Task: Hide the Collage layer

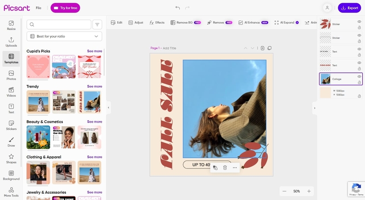Action: 359,76
